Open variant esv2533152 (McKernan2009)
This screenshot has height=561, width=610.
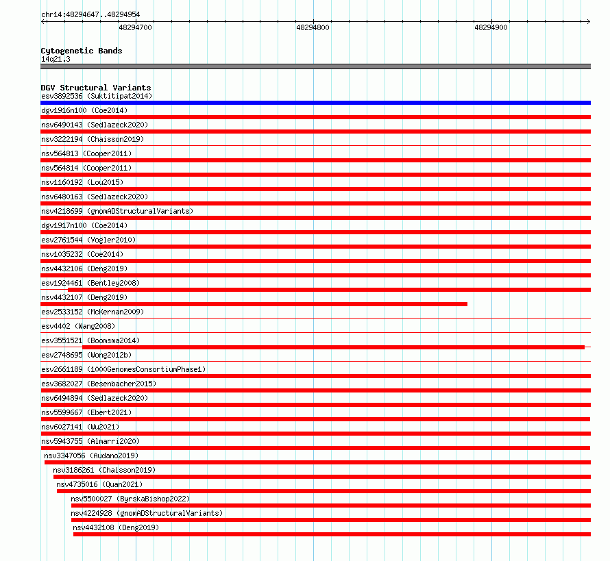(x=93, y=312)
